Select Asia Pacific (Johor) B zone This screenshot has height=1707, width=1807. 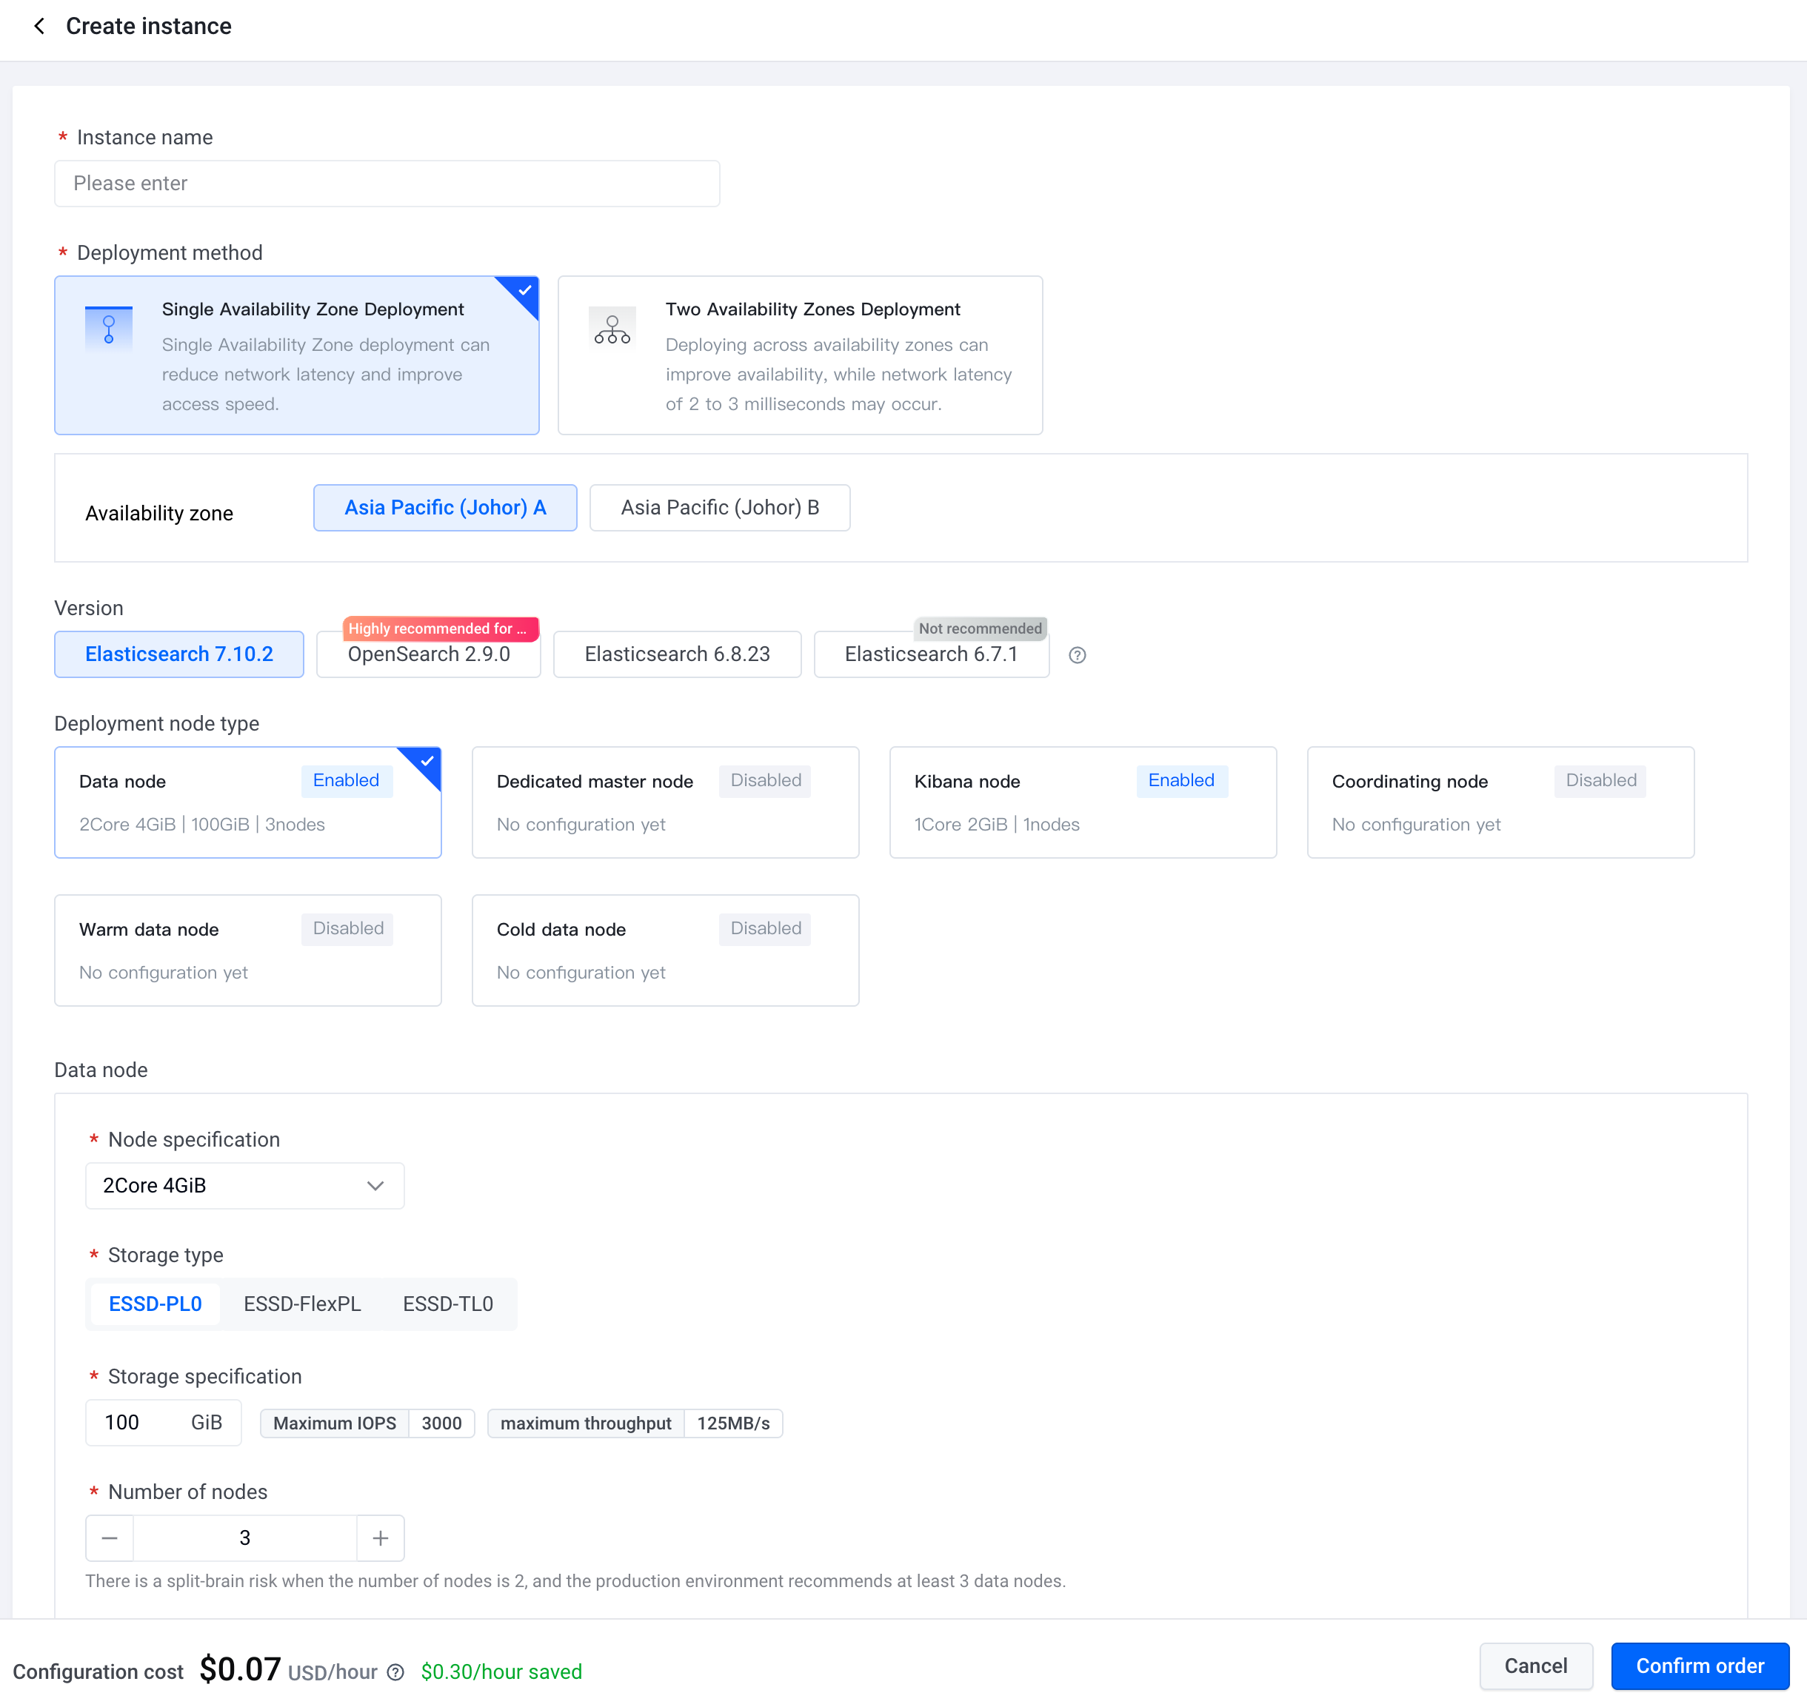[719, 508]
